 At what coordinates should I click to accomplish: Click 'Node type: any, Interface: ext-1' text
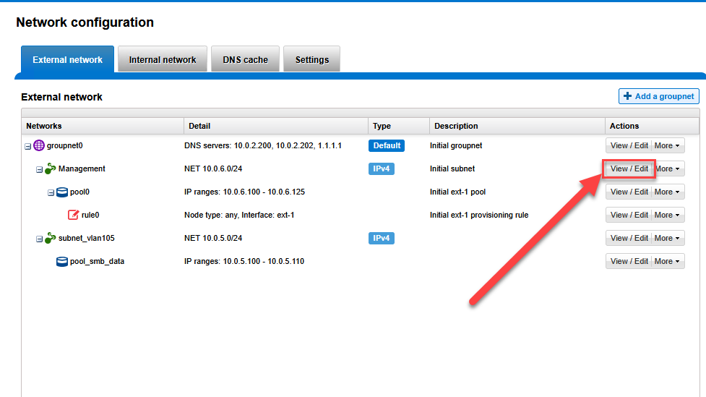239,215
